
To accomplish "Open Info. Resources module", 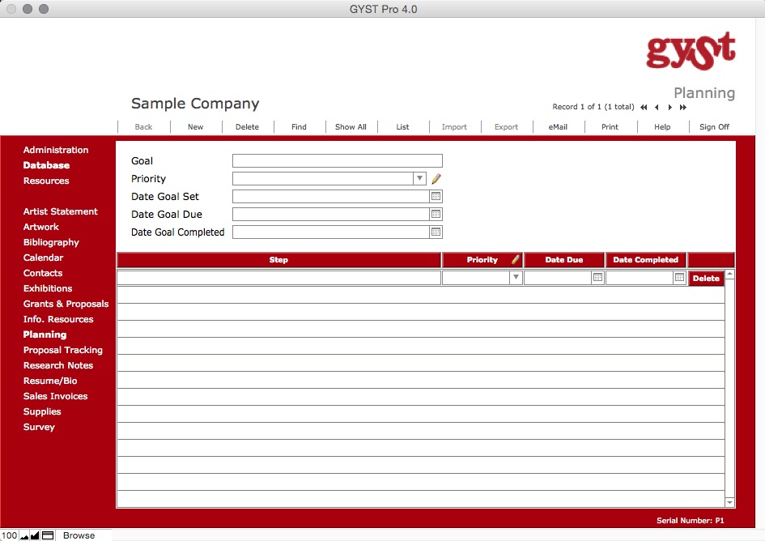I will (x=58, y=319).
